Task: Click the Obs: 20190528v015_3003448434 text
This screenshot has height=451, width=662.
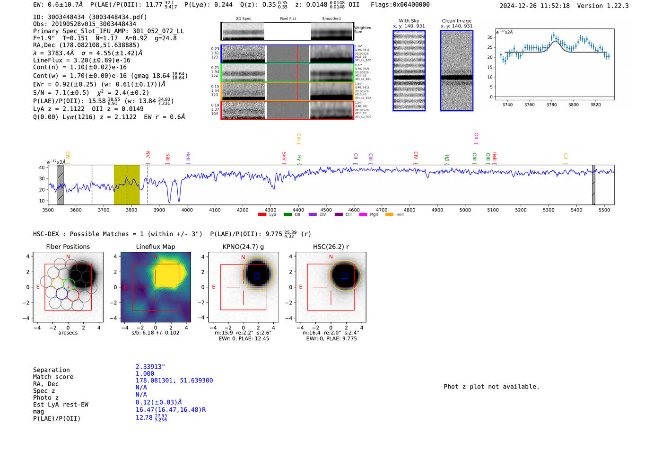Action: tap(85, 24)
